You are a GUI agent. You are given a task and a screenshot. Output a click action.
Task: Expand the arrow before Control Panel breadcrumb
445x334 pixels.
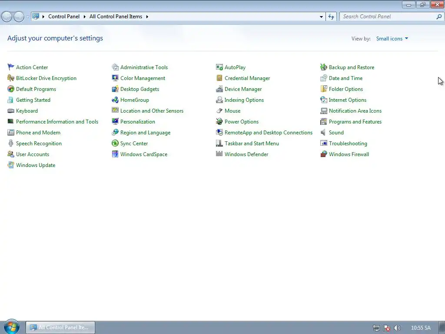coord(43,17)
